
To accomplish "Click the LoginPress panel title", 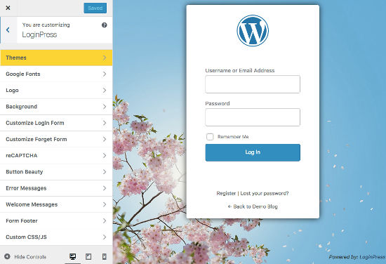I will pos(39,34).
